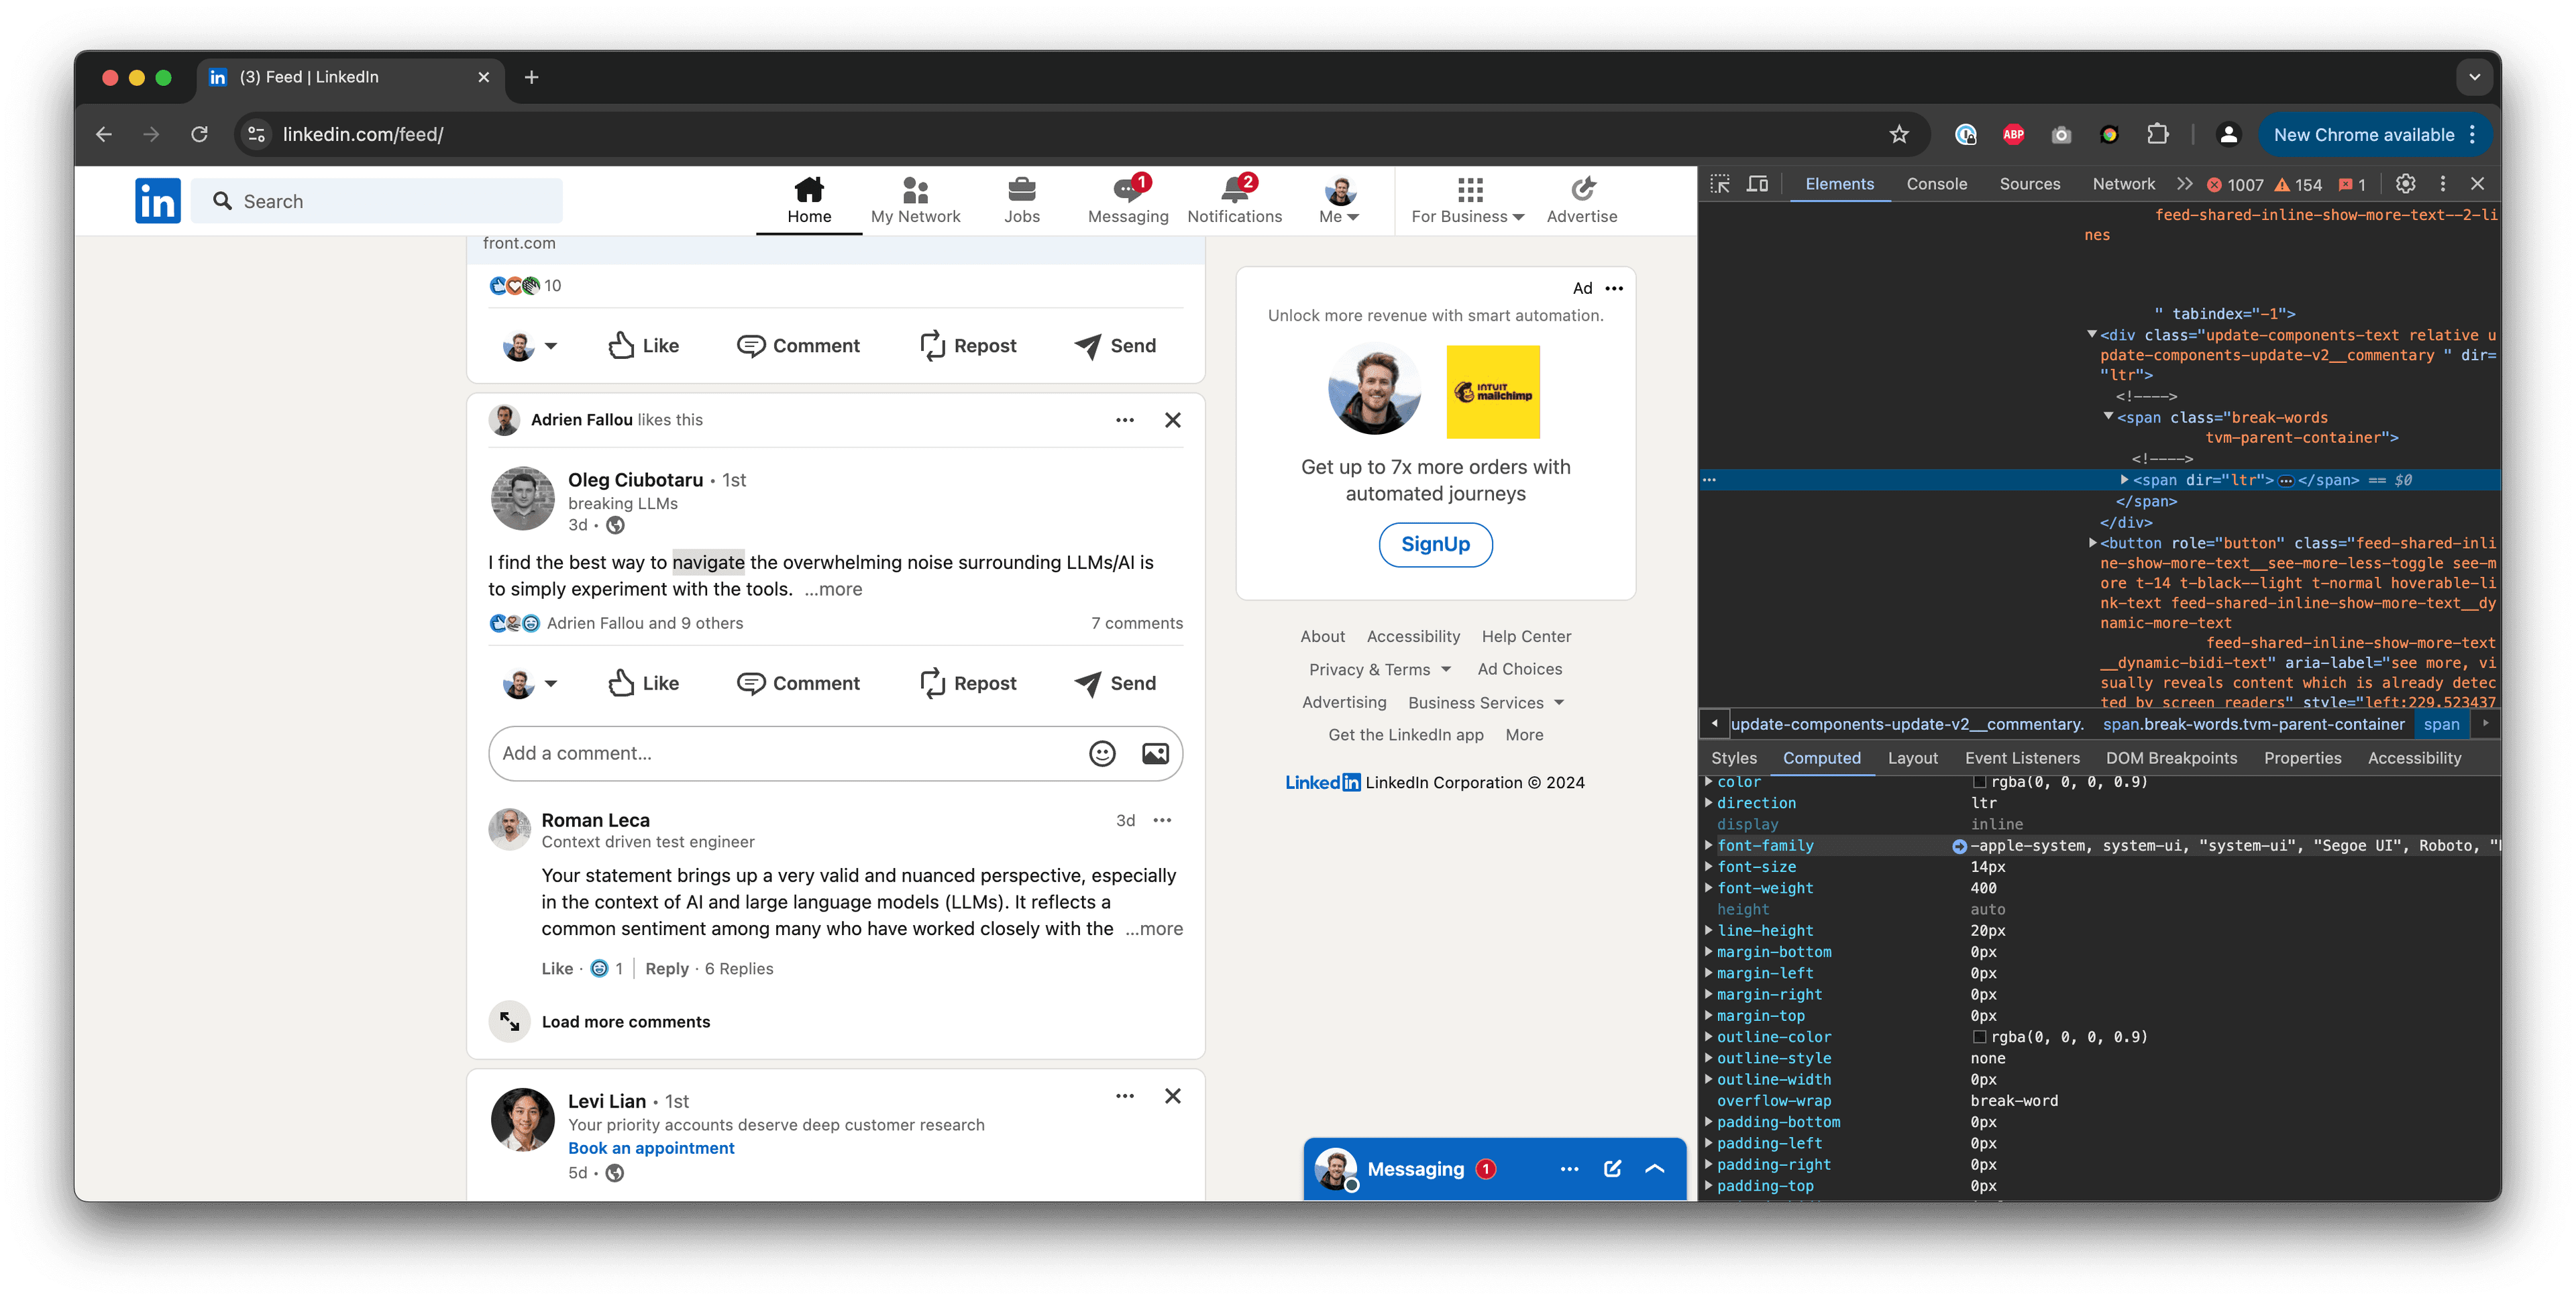Open the DOM Breakpoints pane tab
Screen dimensions: 2576x1300
[2171, 758]
